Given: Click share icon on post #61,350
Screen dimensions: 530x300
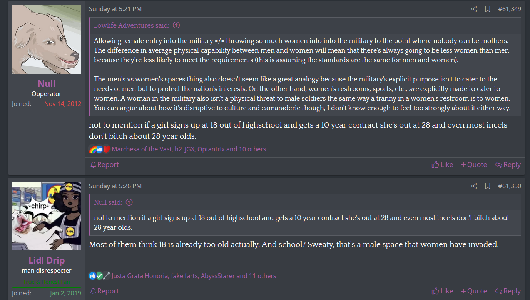Looking at the screenshot, I should coord(474,186).
